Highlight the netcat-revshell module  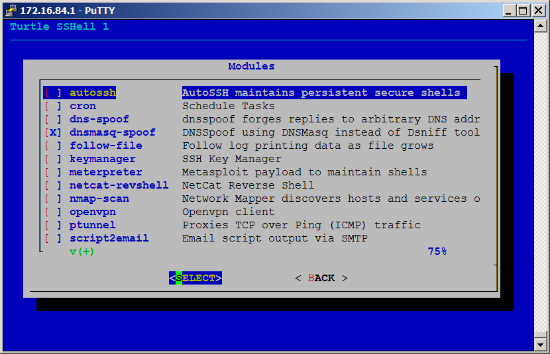119,186
